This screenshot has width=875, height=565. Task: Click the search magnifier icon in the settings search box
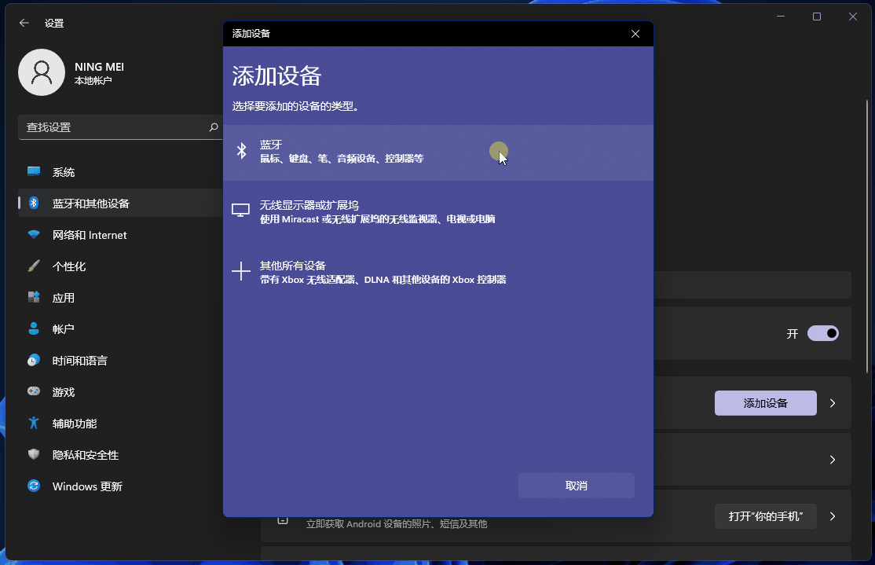coord(214,127)
